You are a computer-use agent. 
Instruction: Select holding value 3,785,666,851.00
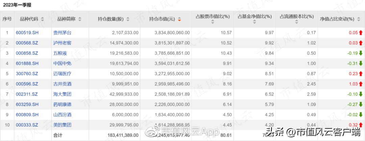(172, 53)
